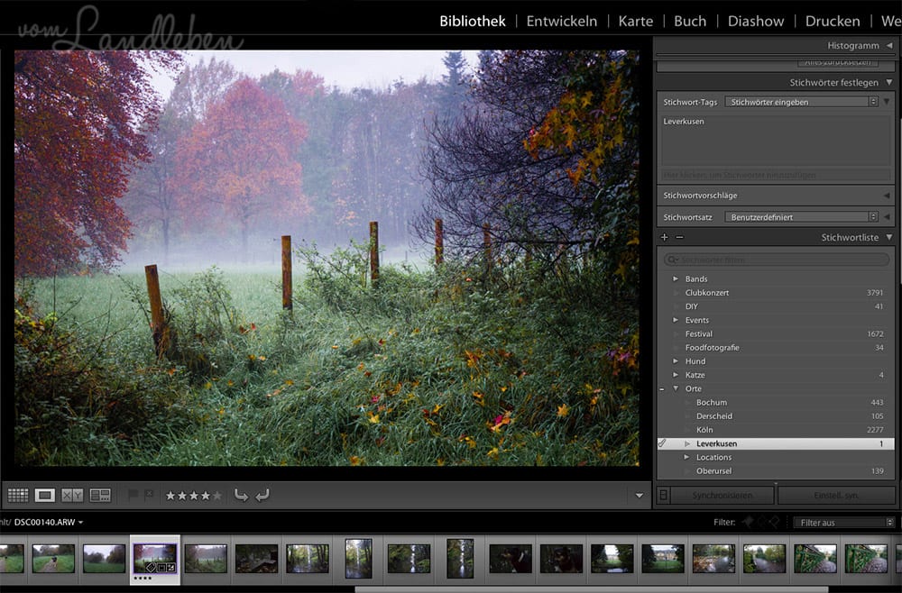Open the Buch module
Image resolution: width=902 pixels, height=593 pixels.
point(690,22)
